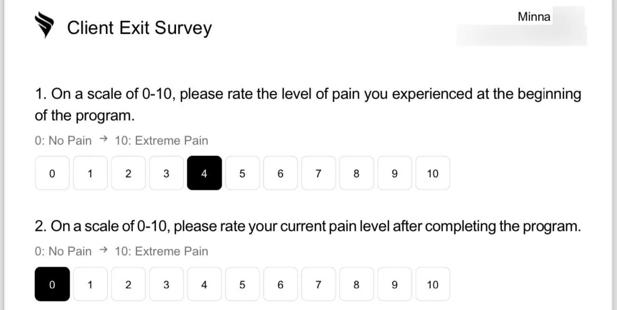Choose 2 on the first pain scale

click(x=128, y=173)
